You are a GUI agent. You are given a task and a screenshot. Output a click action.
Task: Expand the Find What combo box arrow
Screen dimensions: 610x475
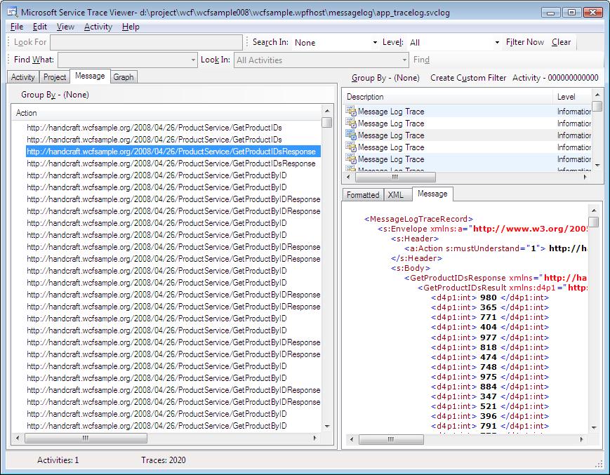(x=193, y=60)
